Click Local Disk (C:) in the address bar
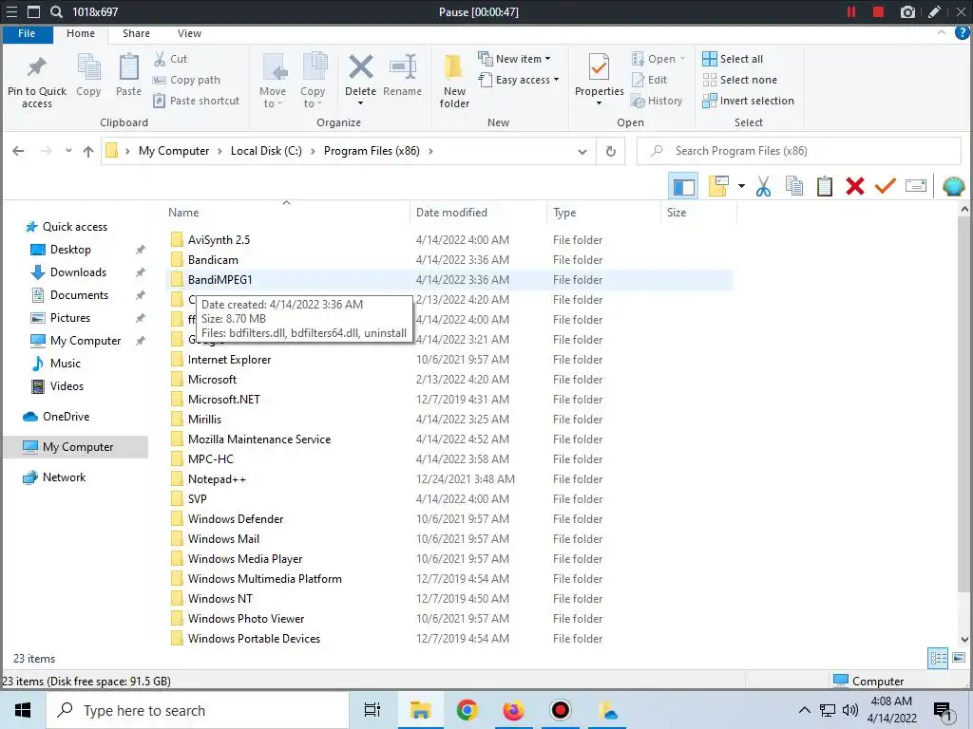The image size is (973, 729). tap(266, 151)
